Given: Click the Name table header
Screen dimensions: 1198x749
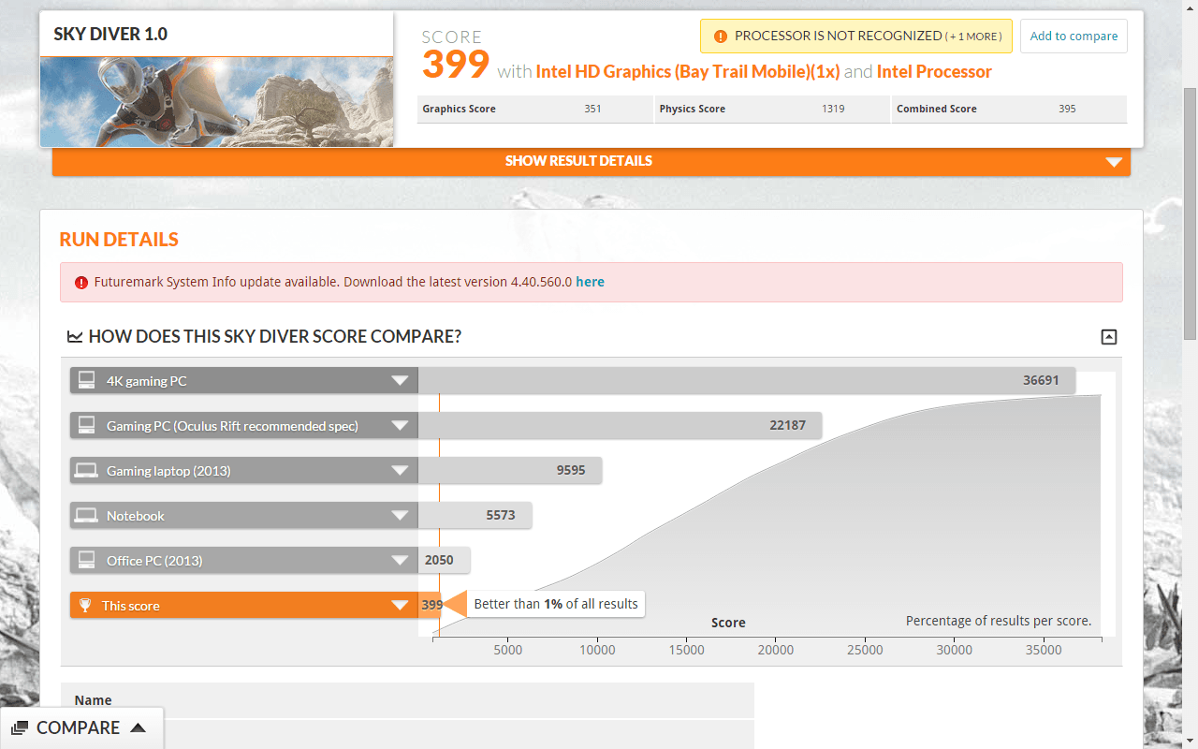Looking at the screenshot, I should click(x=93, y=700).
